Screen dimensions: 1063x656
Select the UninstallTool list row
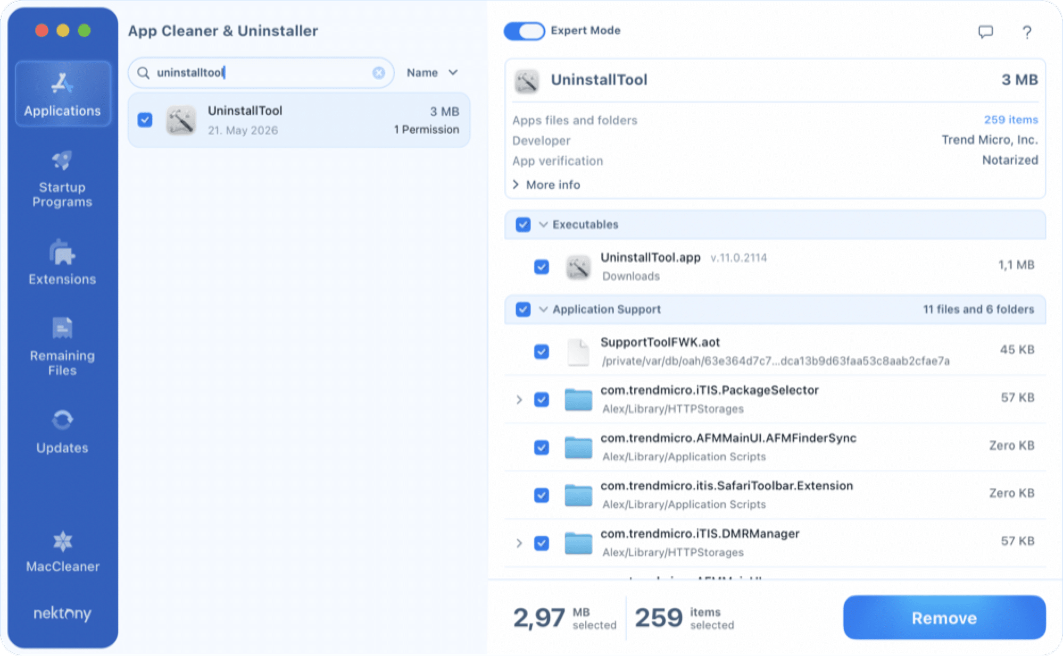pyautogui.click(x=299, y=120)
